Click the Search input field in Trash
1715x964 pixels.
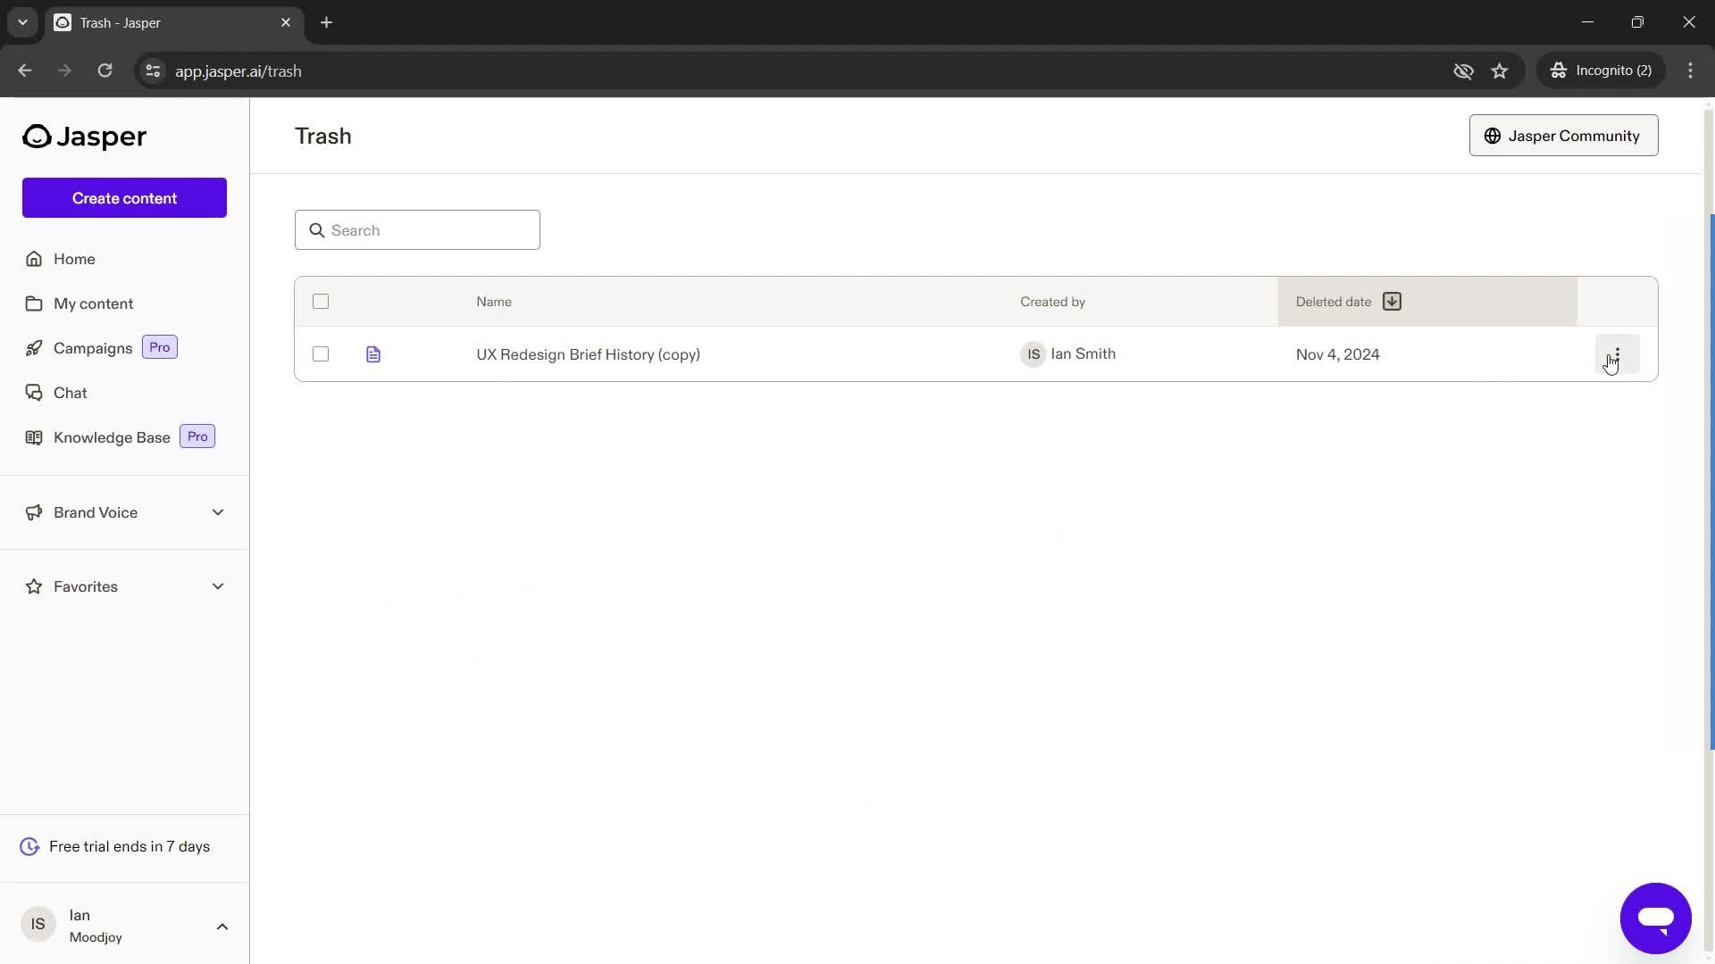[x=417, y=229]
